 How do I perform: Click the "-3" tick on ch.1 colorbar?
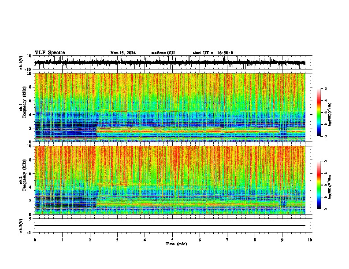(x=325, y=88)
